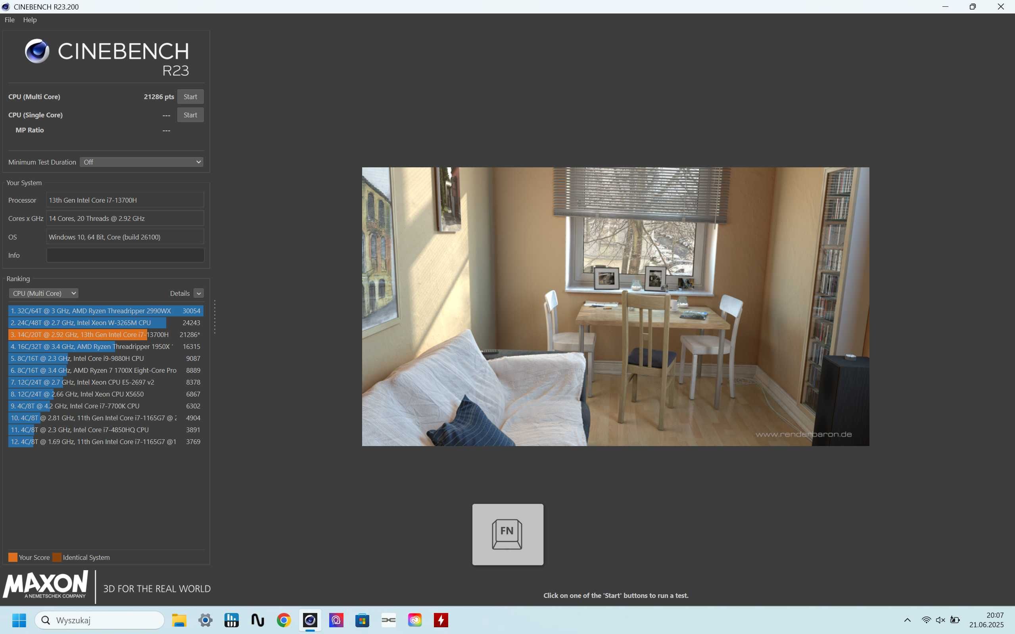This screenshot has width=1015, height=634.
Task: Select the Xeon CPU E5-2697 v2 row
Action: (x=106, y=382)
